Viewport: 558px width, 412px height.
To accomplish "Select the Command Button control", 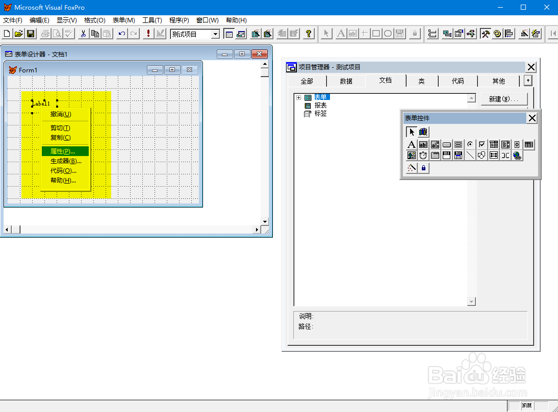I will [x=447, y=144].
